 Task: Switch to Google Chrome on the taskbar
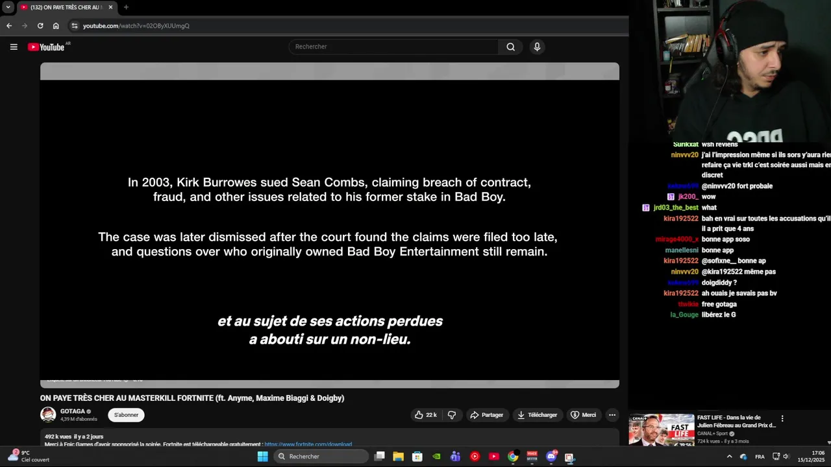click(513, 457)
